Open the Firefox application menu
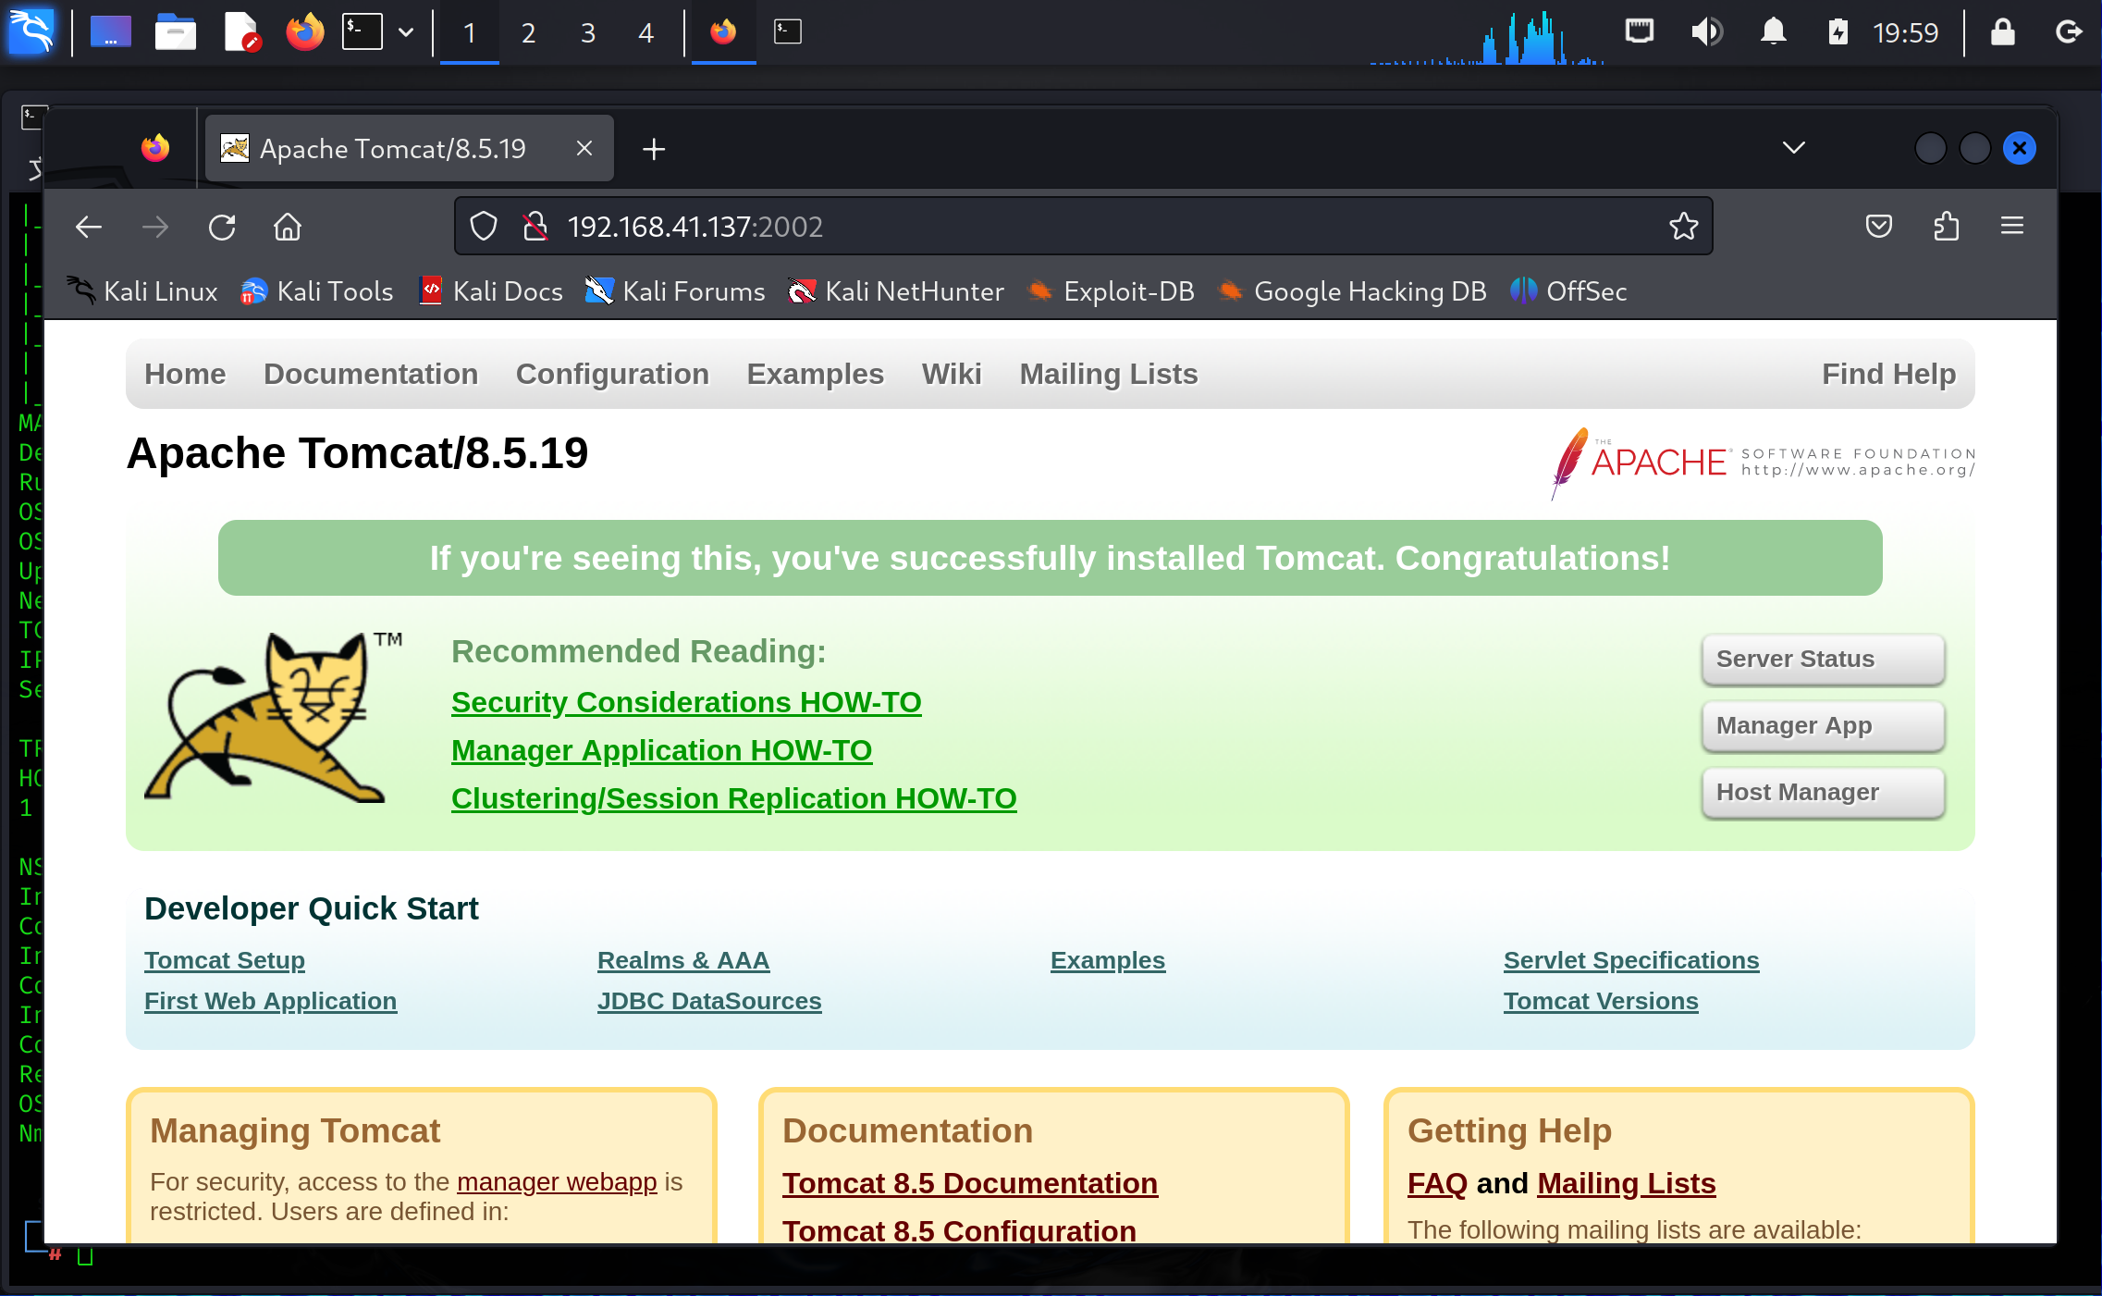Screen dimensions: 2102x1296 (2011, 226)
